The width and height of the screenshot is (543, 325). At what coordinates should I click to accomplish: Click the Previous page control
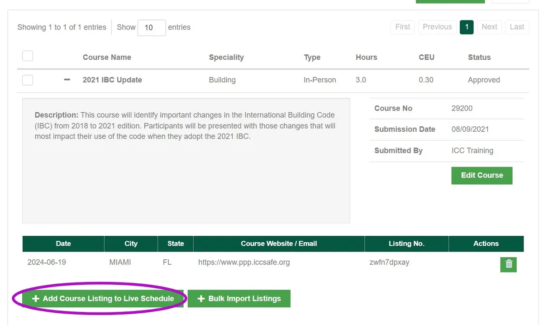pyautogui.click(x=437, y=27)
